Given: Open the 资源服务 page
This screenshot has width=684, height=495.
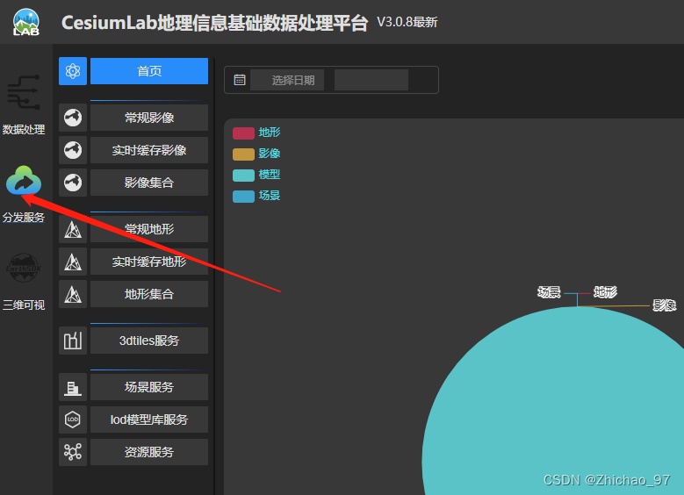Looking at the screenshot, I should [x=149, y=452].
